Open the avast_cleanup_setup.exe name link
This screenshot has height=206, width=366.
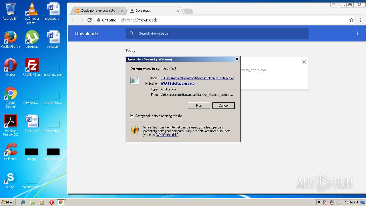point(197,78)
